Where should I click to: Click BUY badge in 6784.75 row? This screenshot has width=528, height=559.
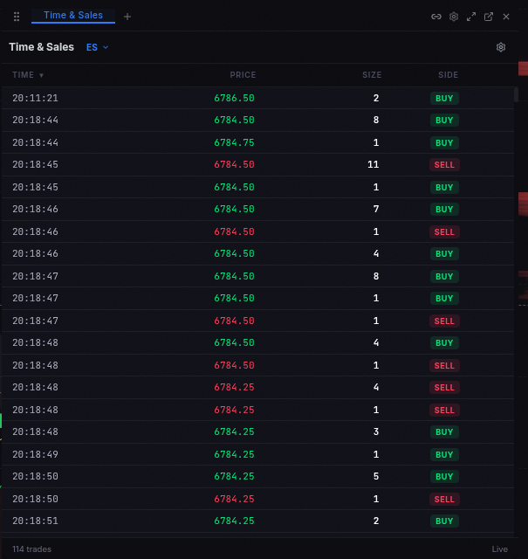point(444,143)
